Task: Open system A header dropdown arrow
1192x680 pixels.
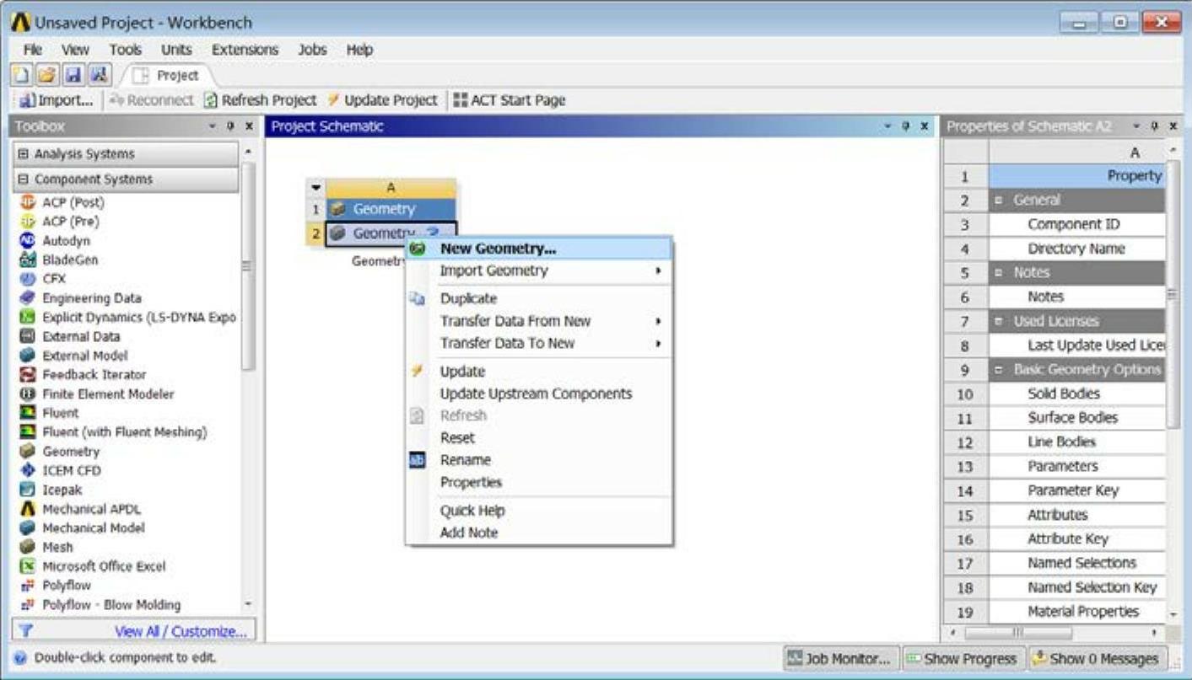Action: tap(316, 188)
